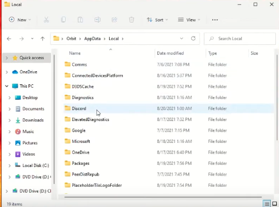Image resolution: width=279 pixels, height=207 pixels.
Task: Click the Google folder icon
Action: click(x=67, y=130)
